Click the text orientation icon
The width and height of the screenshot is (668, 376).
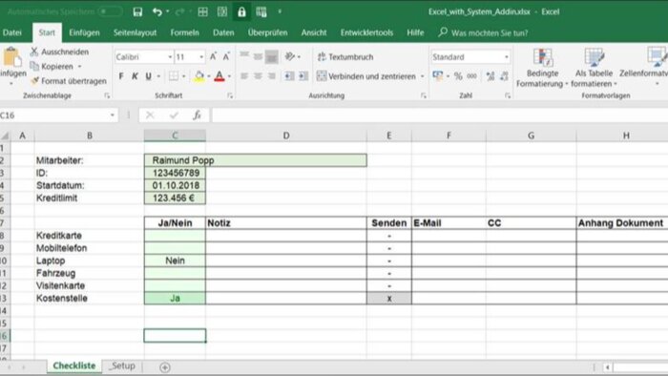[x=290, y=56]
